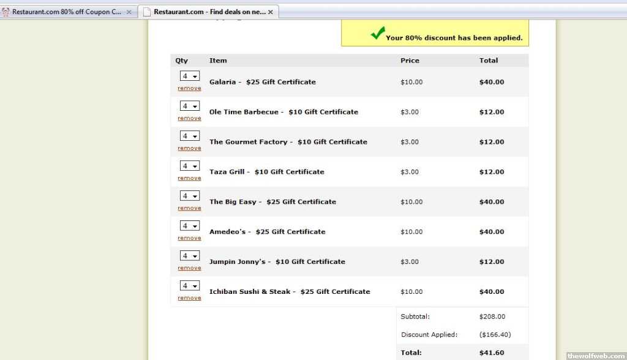Viewport: 627px width, 360px height.
Task: Remove Taza Grill certificate from cart
Action: [189, 178]
